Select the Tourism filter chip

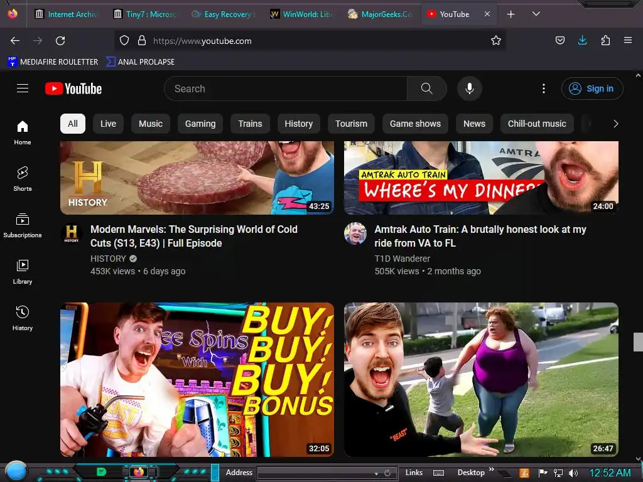(351, 124)
